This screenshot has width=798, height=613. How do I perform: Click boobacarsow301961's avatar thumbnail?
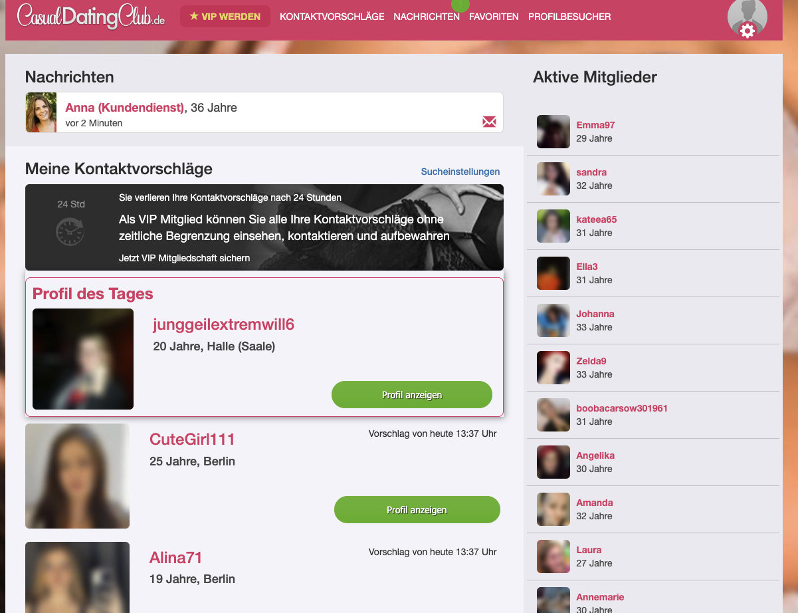553,415
